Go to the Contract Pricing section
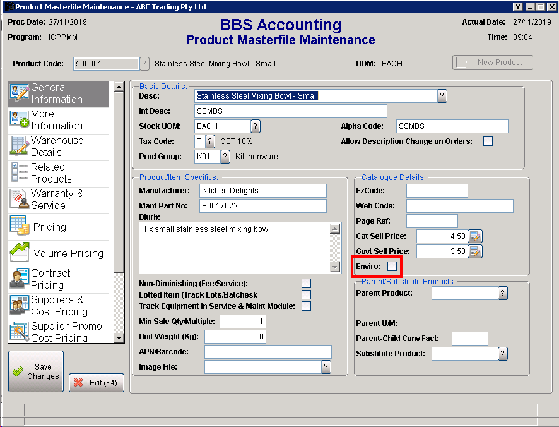The image size is (559, 427). click(50, 279)
